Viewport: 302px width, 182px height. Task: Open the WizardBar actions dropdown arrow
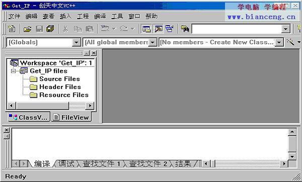point(298,42)
